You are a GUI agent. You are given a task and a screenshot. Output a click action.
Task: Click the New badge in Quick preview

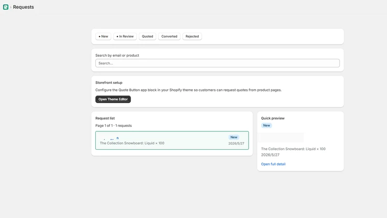[267, 125]
